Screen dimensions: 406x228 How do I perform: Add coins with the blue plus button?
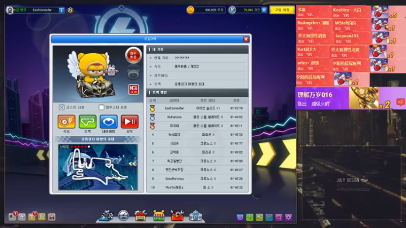(264, 10)
